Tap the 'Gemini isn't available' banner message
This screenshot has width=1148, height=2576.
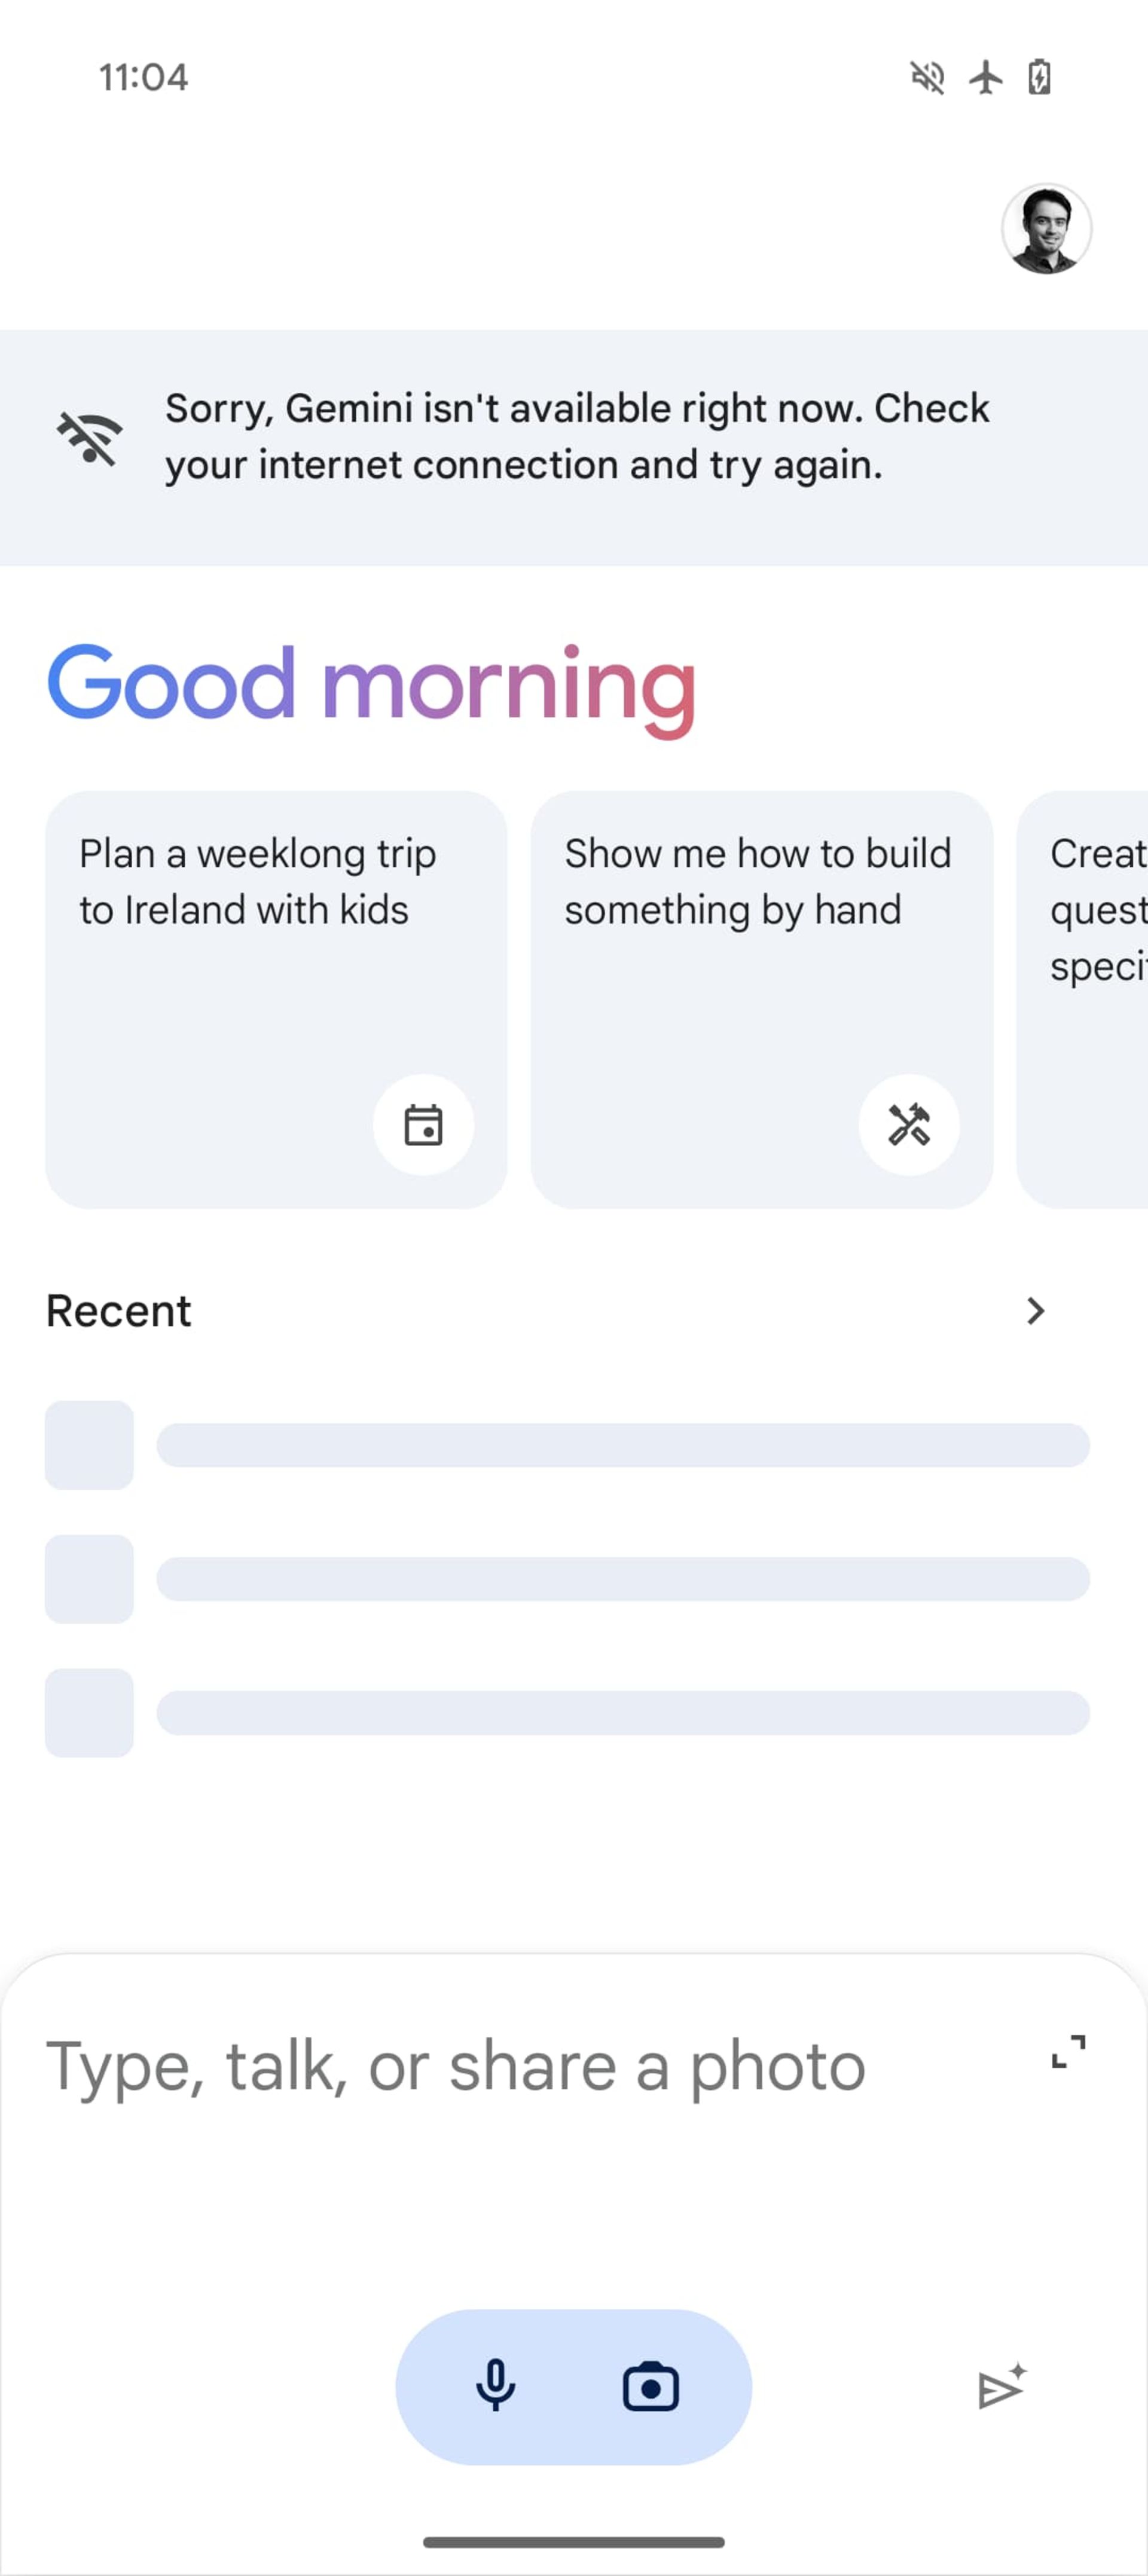pos(577,436)
